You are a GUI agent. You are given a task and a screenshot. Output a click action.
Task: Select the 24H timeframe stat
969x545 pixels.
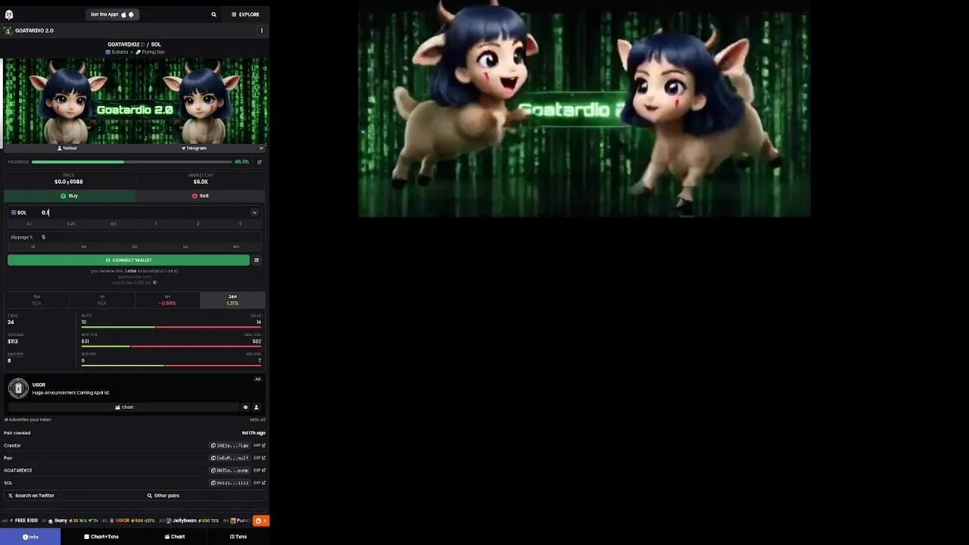[x=232, y=300]
